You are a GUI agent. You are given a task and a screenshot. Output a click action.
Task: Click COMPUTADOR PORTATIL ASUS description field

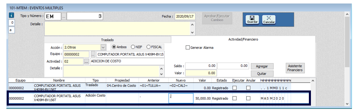click(130, 54)
